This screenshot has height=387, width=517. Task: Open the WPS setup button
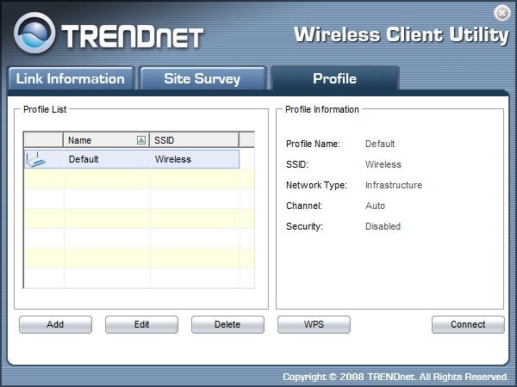pyautogui.click(x=314, y=324)
